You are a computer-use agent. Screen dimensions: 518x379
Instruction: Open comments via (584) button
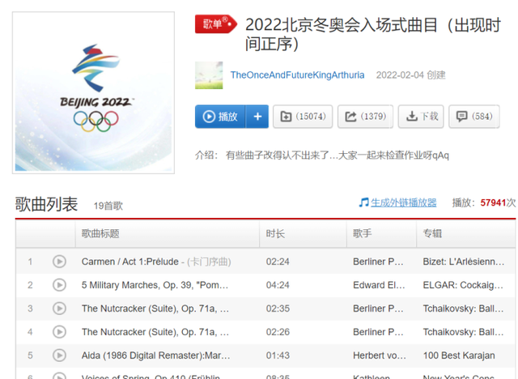pyautogui.click(x=473, y=117)
